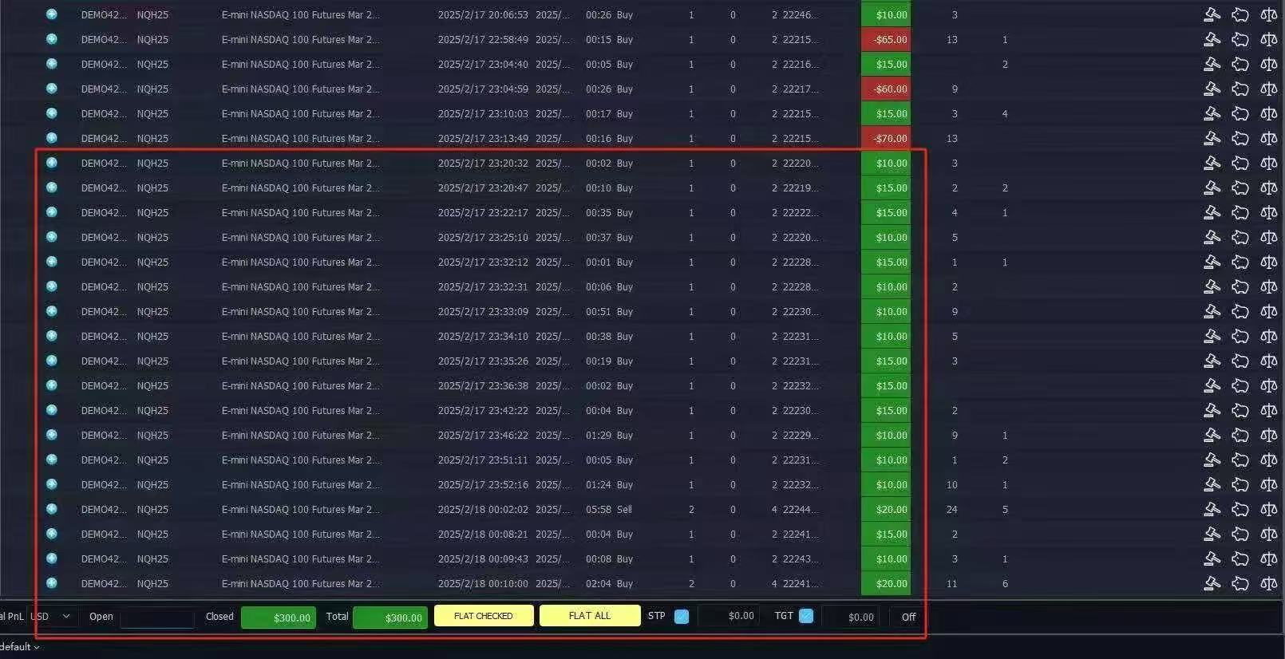
Task: Open the USD currency dropdown
Action: coord(52,616)
